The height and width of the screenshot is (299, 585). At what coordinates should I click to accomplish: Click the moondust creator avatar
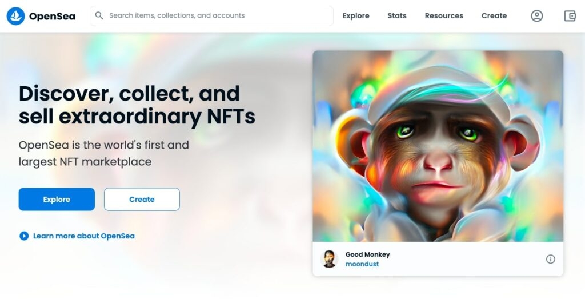coord(330,259)
